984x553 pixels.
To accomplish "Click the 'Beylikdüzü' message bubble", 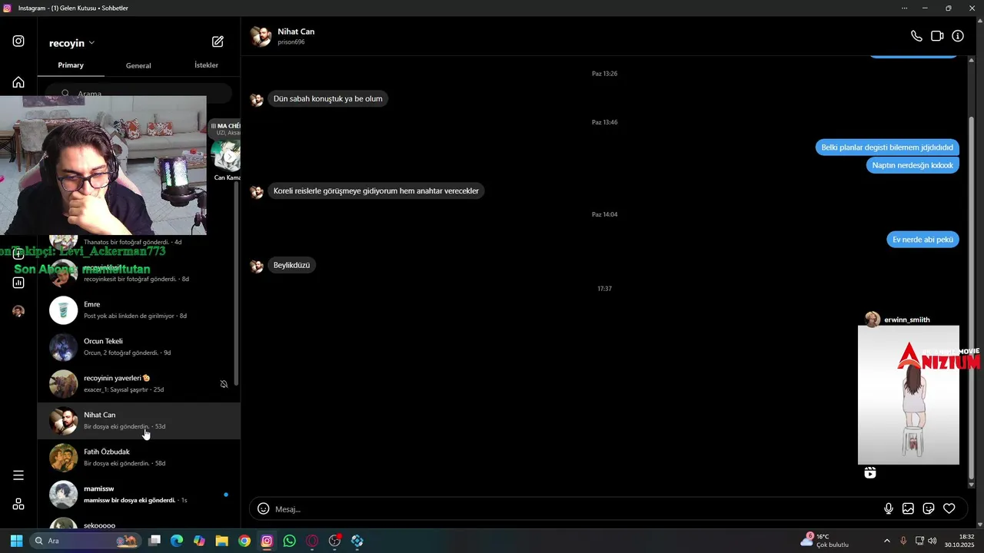I will coord(291,265).
